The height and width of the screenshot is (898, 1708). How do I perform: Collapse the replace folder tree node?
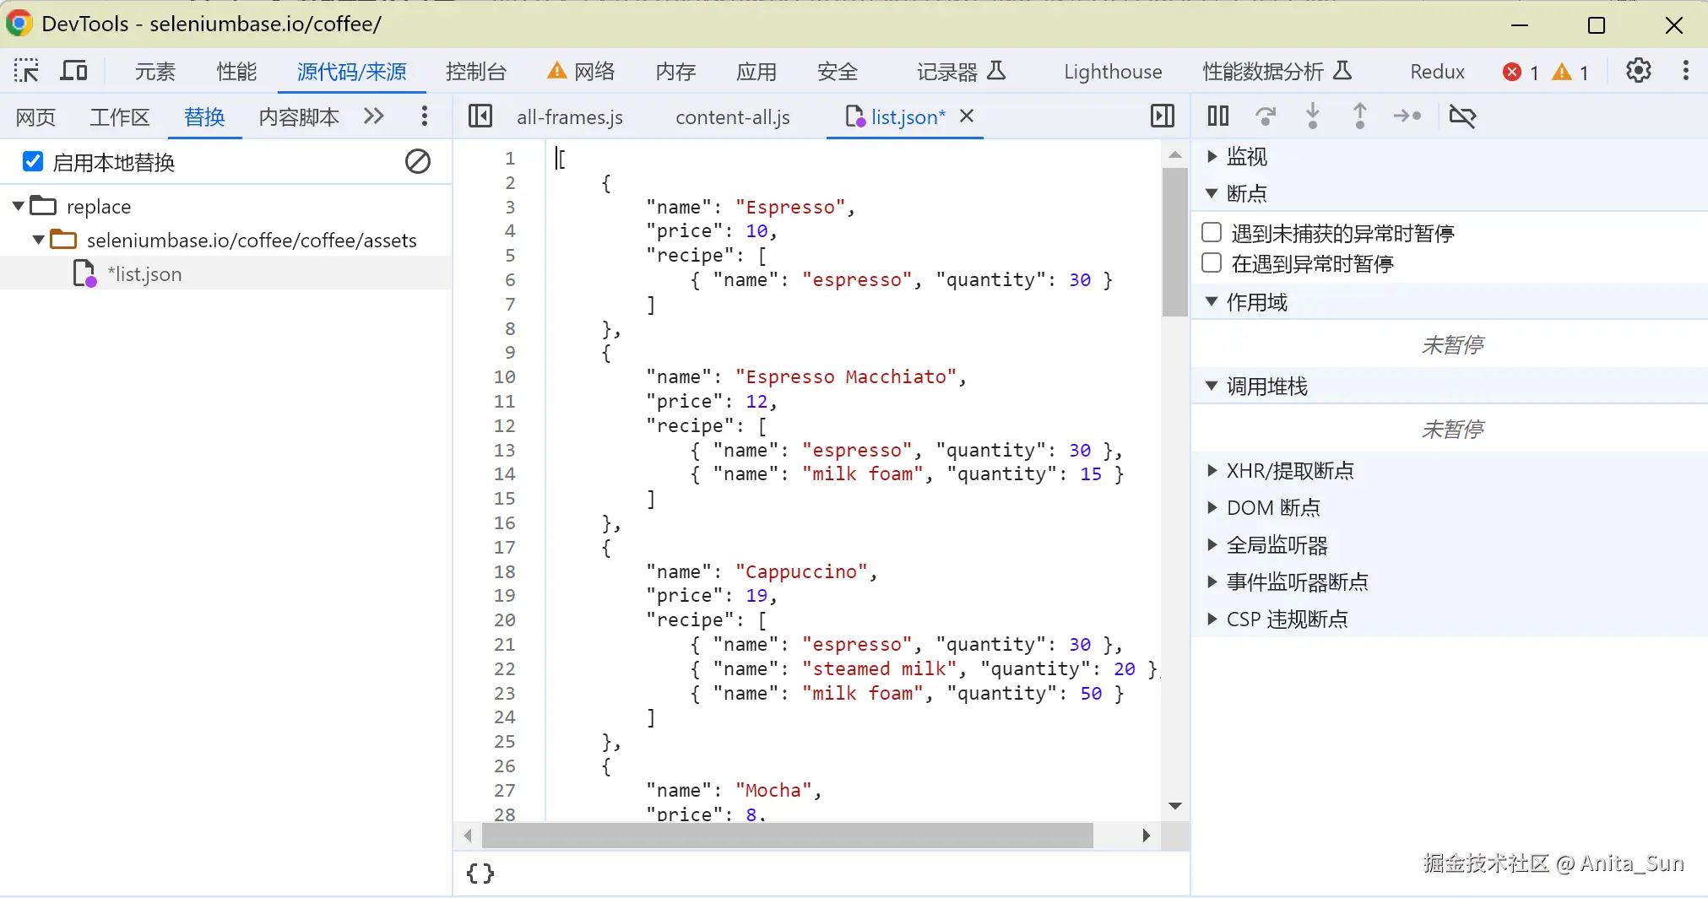(x=18, y=206)
